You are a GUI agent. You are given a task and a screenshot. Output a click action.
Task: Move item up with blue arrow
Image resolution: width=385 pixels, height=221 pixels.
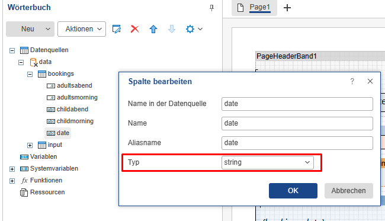pyautogui.click(x=153, y=29)
